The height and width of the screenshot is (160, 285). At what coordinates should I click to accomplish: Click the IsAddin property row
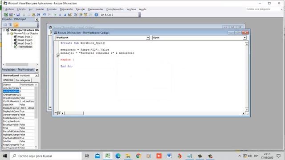tap(19, 141)
